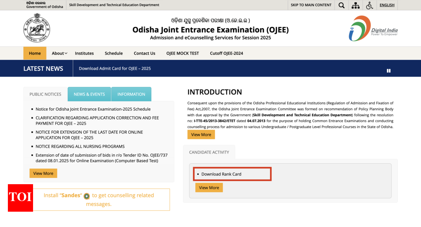Open OJEE Mock Test menu item
This screenshot has height=227, width=421.
point(182,53)
